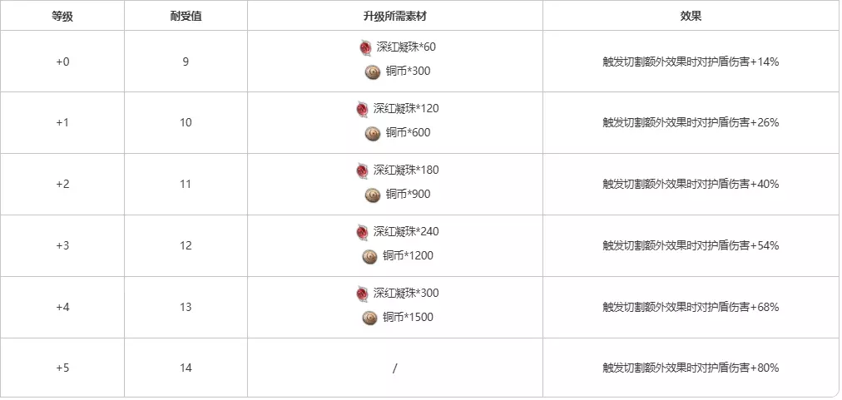
Task: Click the red bead icon beside 深红凝珠*180
Action: (x=362, y=170)
